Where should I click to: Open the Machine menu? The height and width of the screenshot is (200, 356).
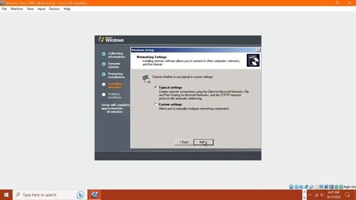point(17,9)
